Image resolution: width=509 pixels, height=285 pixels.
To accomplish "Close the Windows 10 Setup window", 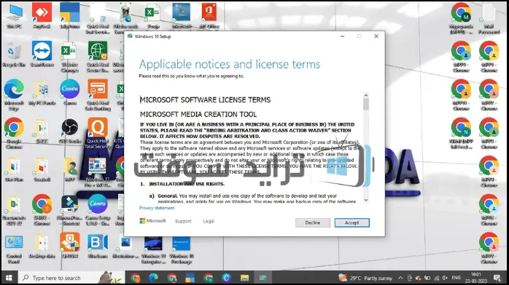I will pos(376,36).
